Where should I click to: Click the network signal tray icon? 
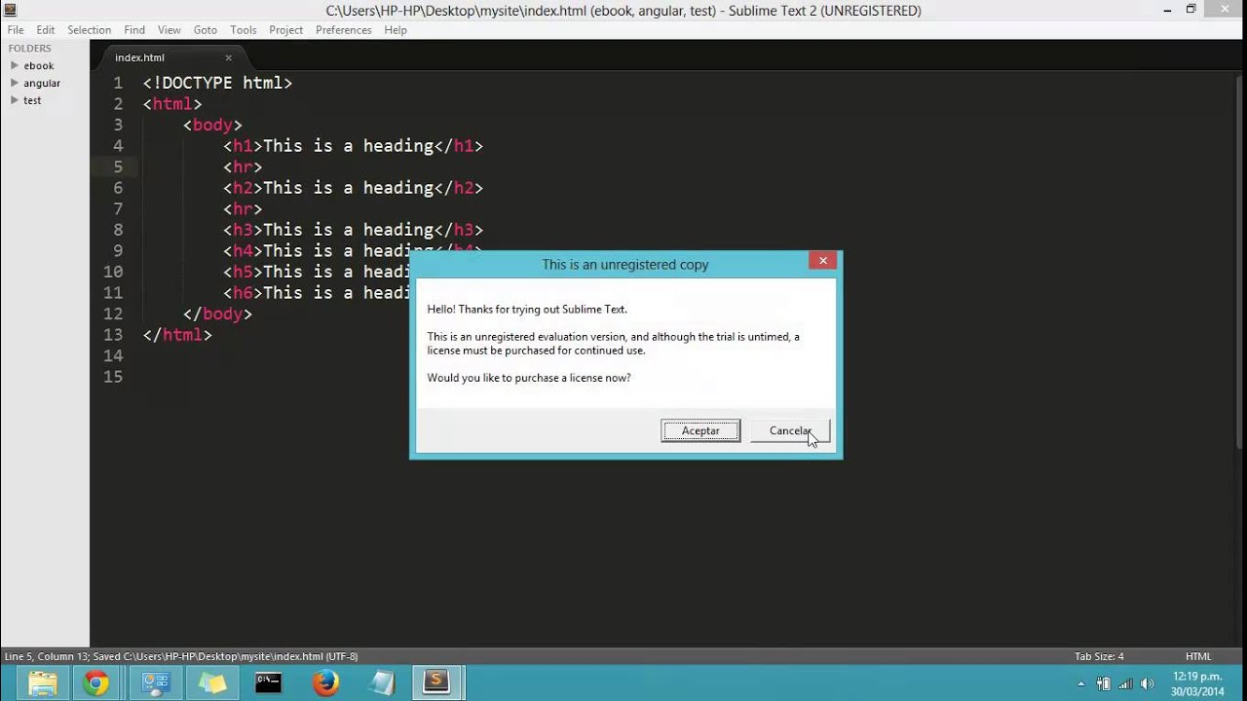tap(1125, 683)
